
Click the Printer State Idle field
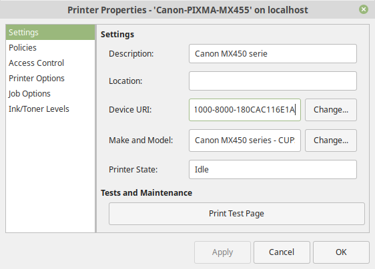[273, 170]
